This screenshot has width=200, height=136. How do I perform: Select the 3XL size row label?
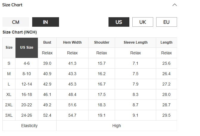pos(9,115)
